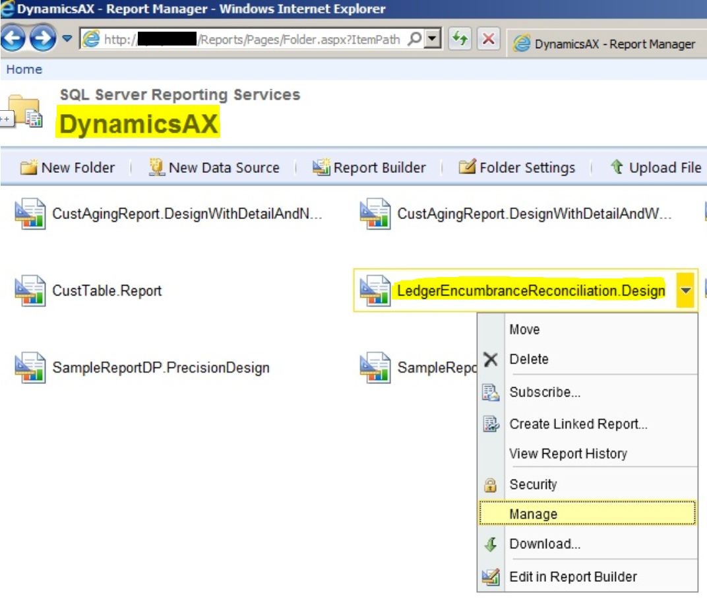Screen dimensions: 707x601
Task: Click the Delete icon in the context menu
Action: [x=491, y=359]
